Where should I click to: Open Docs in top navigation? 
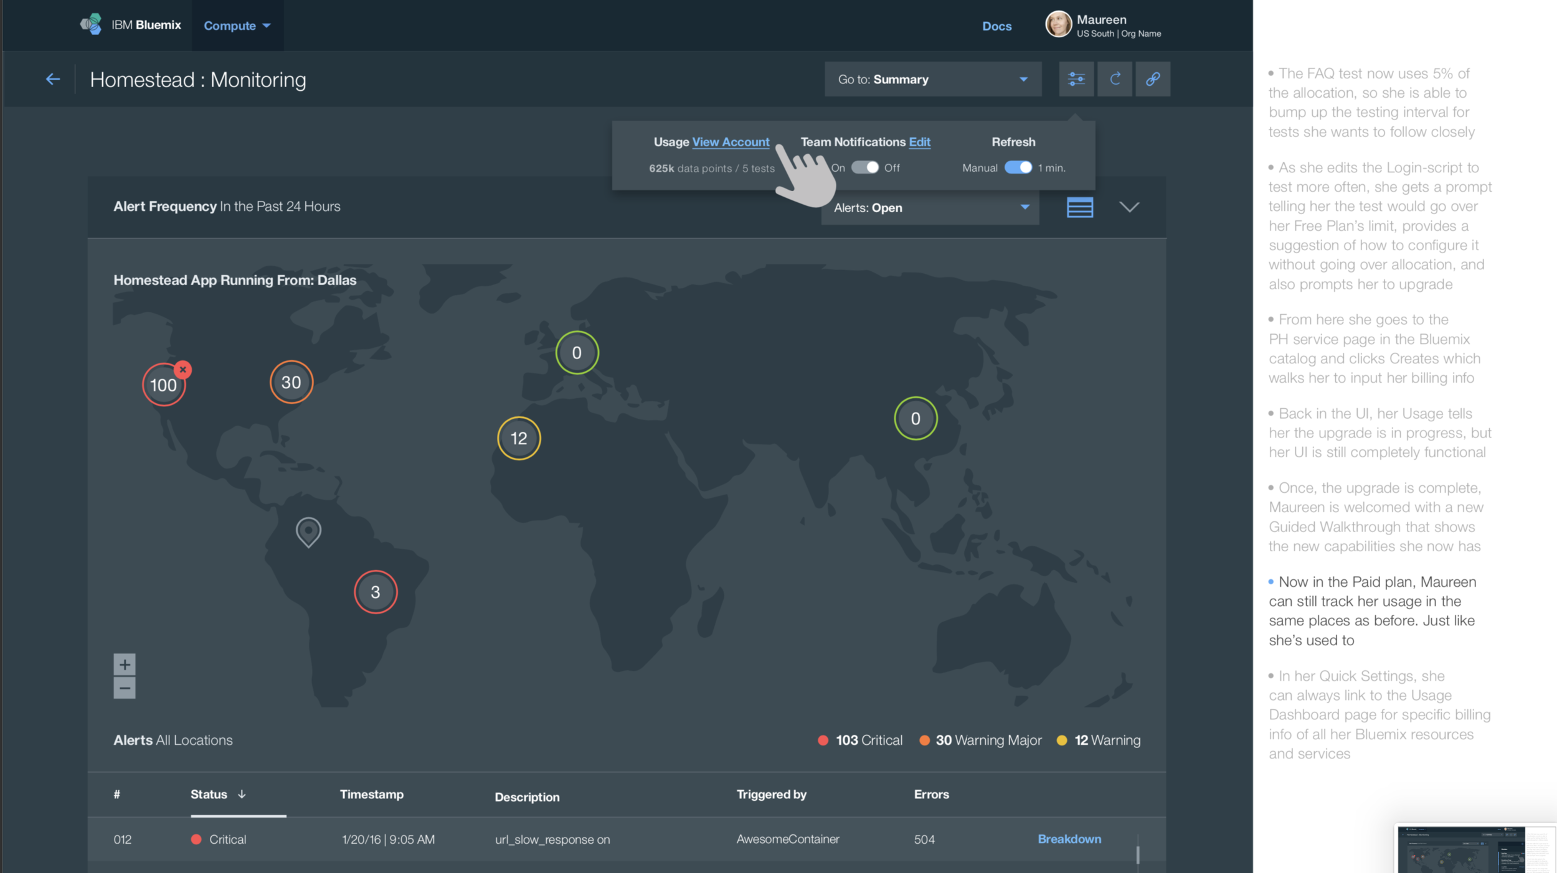pyautogui.click(x=996, y=26)
